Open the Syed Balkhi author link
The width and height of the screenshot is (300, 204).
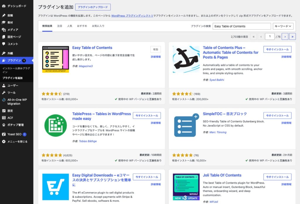(x=217, y=80)
